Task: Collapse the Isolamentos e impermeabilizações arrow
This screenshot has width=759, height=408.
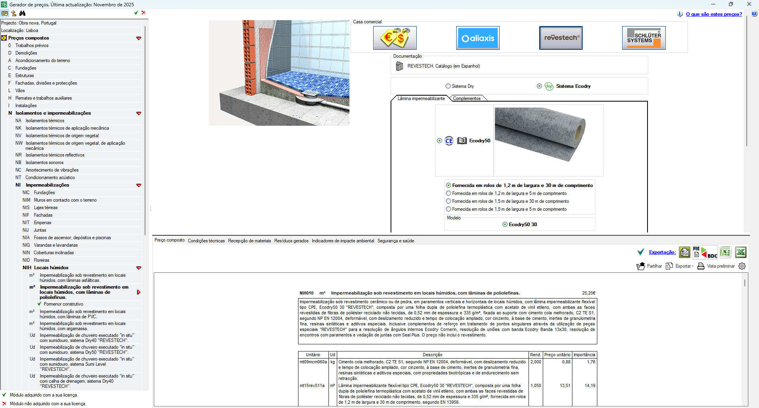Action: click(x=139, y=113)
